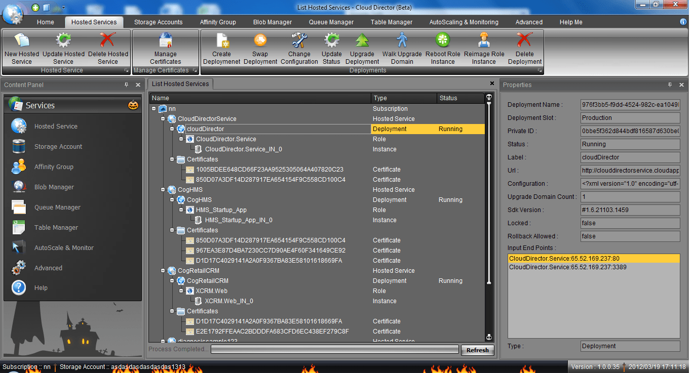Click the Walk Upgrade Domain icon
The width and height of the screenshot is (693, 373).
tap(402, 40)
